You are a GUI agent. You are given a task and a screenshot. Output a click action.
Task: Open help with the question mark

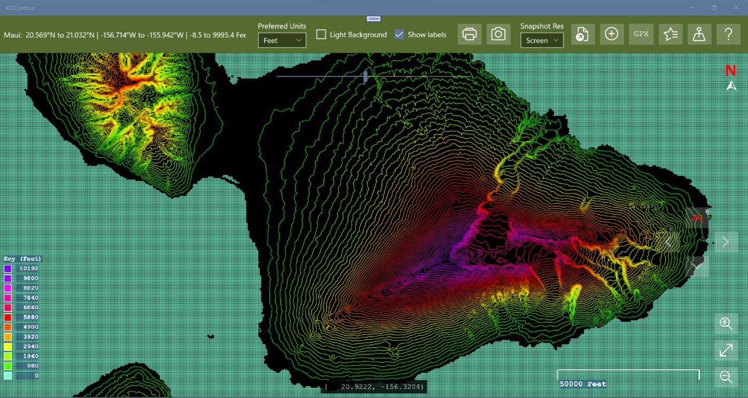pyautogui.click(x=728, y=34)
